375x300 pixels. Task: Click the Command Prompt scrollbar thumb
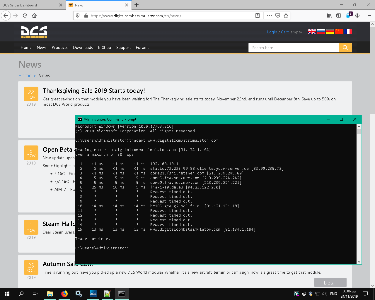tap(359, 131)
